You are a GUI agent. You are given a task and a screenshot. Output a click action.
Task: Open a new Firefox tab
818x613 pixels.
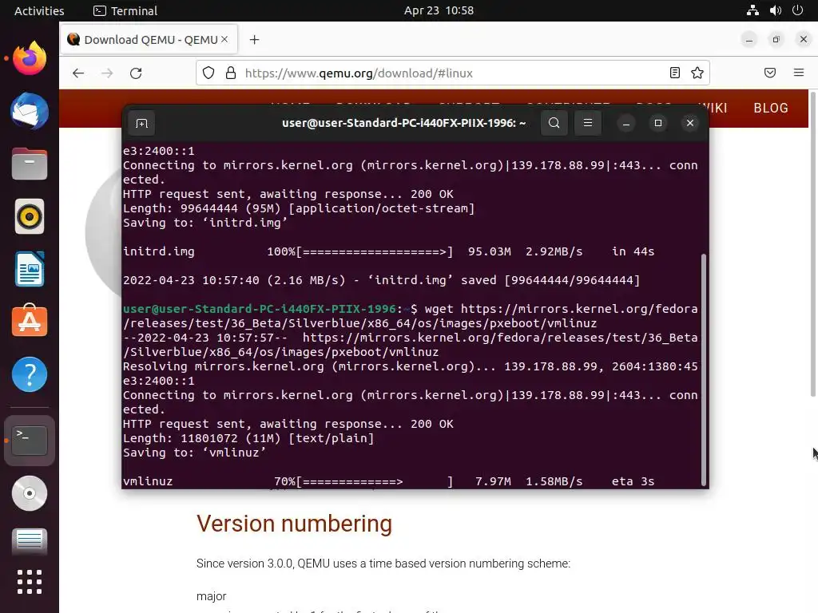[254, 40]
